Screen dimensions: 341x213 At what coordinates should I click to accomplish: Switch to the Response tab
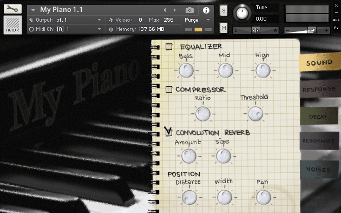(x=319, y=89)
